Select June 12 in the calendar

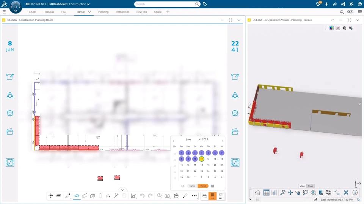pyautogui.click(x=208, y=159)
